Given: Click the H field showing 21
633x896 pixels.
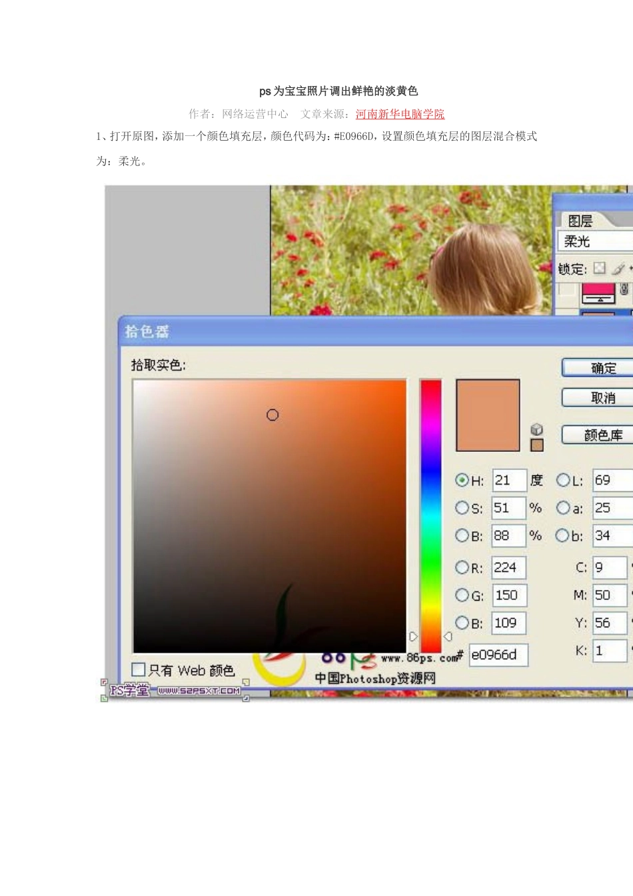Looking at the screenshot, I should coord(509,480).
